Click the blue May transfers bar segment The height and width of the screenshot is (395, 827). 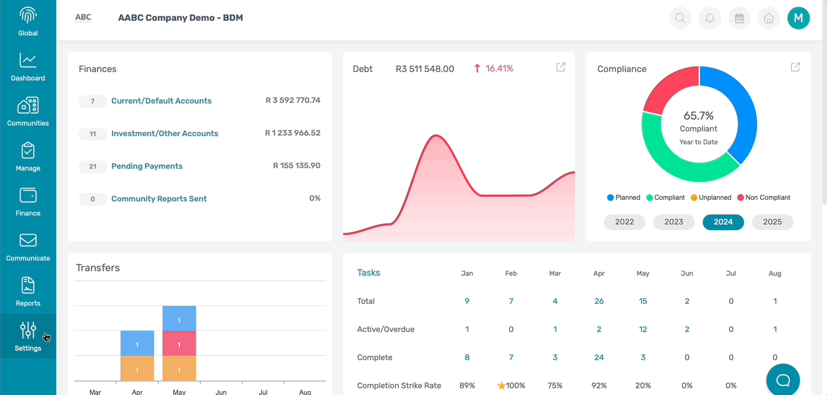tap(179, 319)
